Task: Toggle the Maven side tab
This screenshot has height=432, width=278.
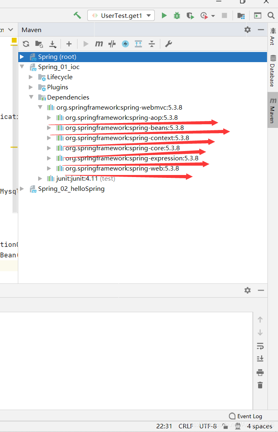Action: pos(272,110)
